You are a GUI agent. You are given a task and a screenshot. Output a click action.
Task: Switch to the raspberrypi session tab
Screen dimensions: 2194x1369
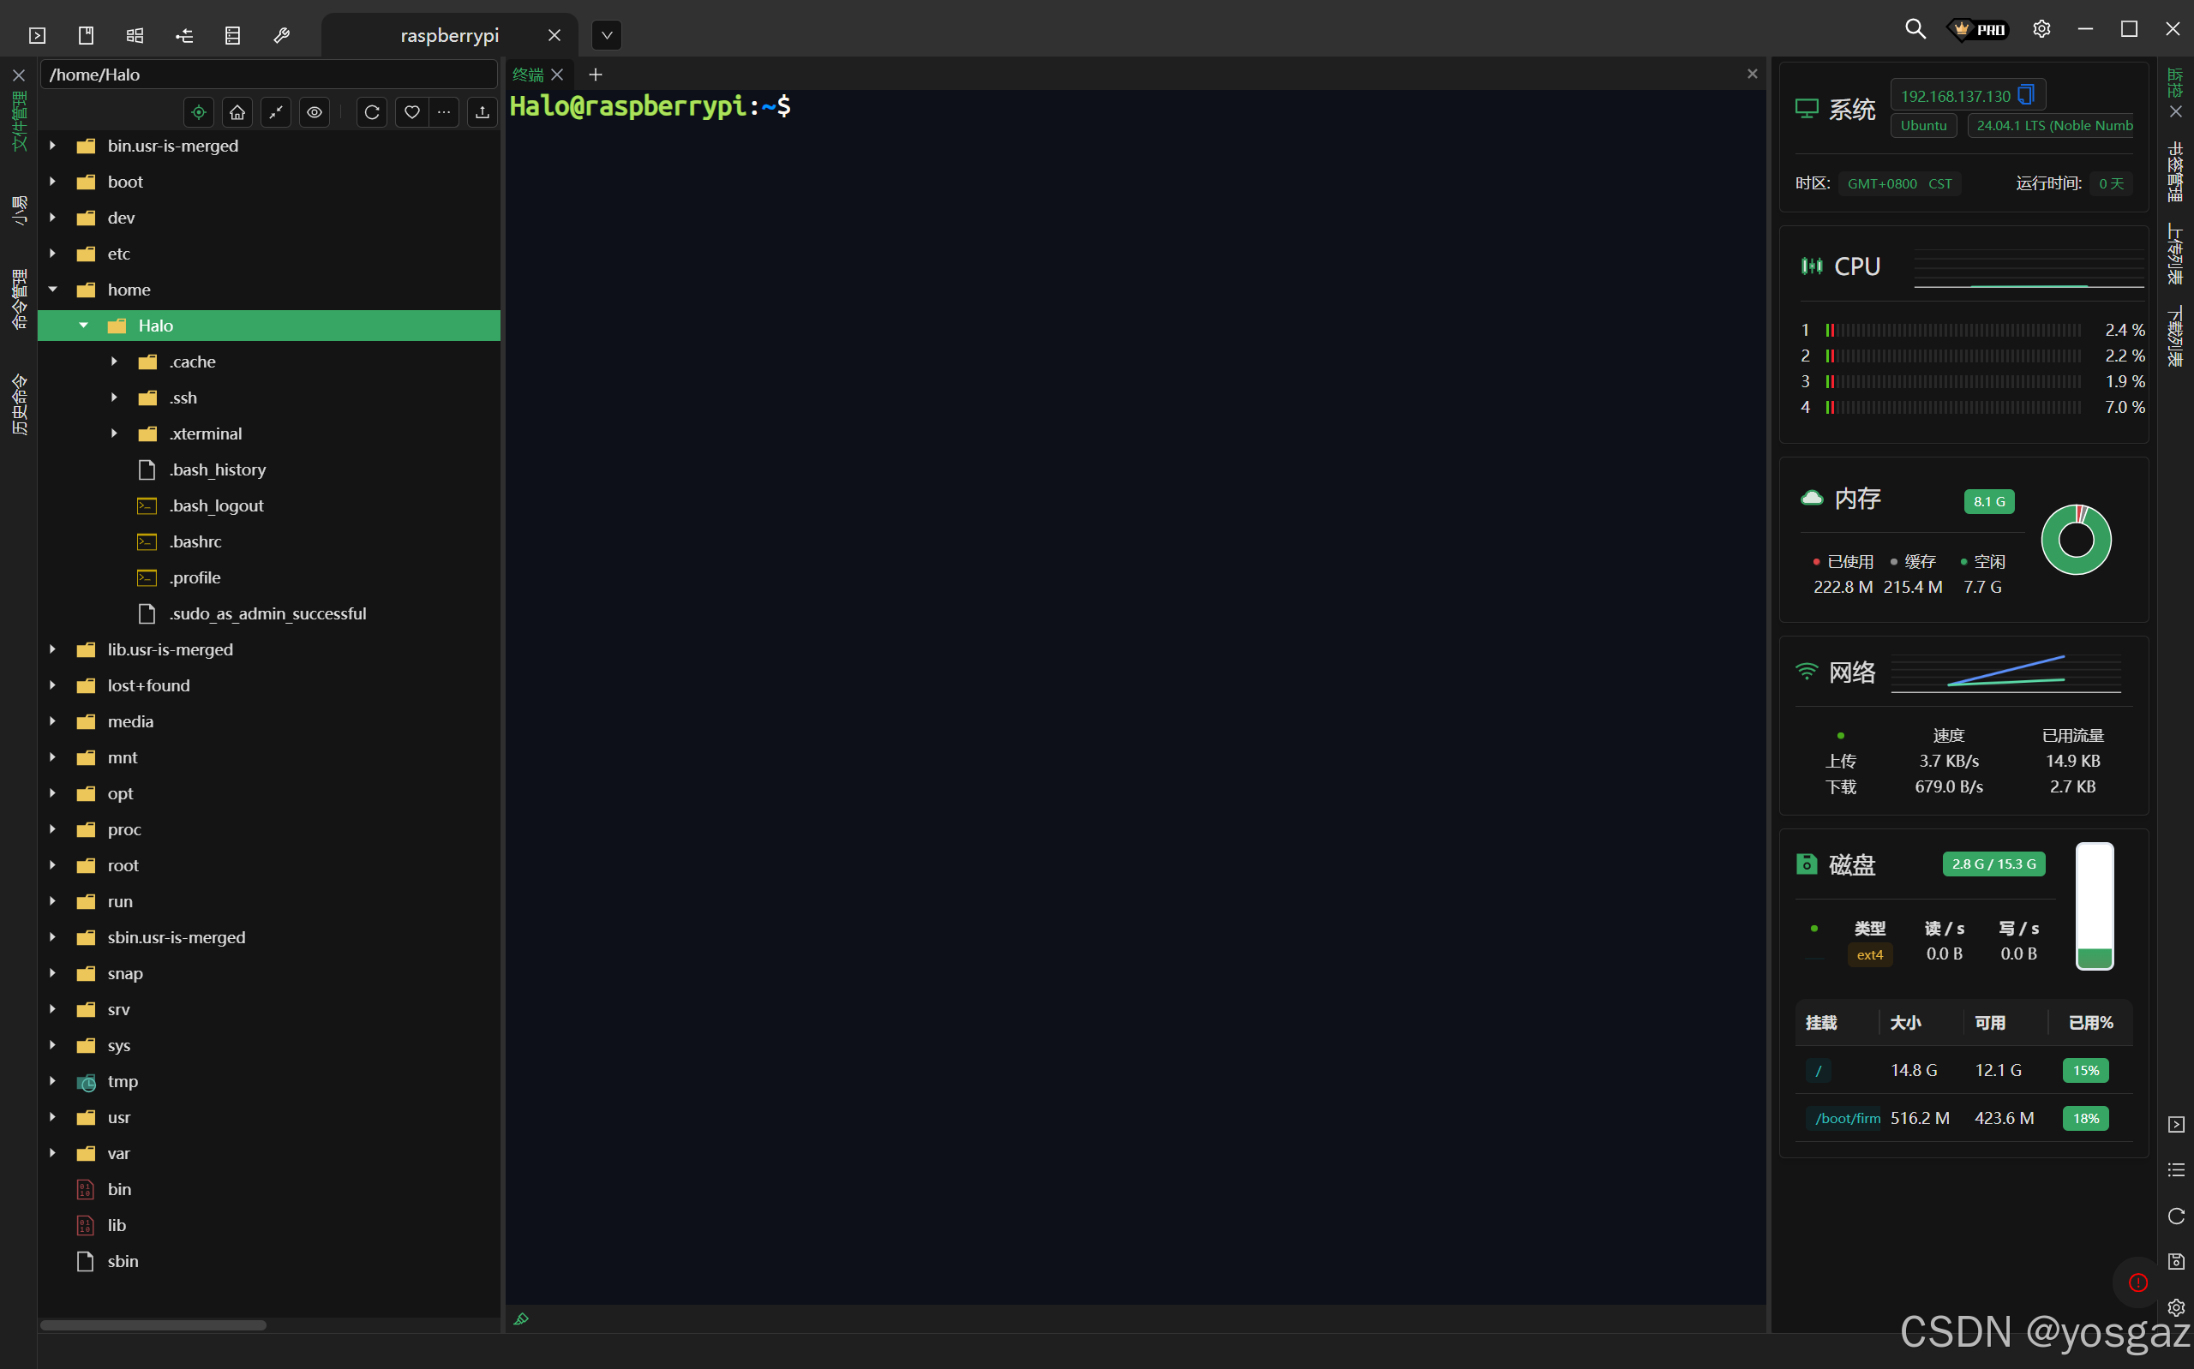tap(449, 35)
